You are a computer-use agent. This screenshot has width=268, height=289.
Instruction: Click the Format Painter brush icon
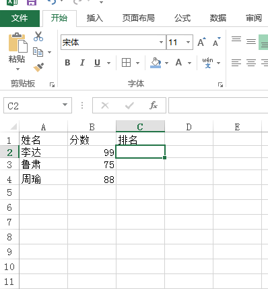click(38, 68)
